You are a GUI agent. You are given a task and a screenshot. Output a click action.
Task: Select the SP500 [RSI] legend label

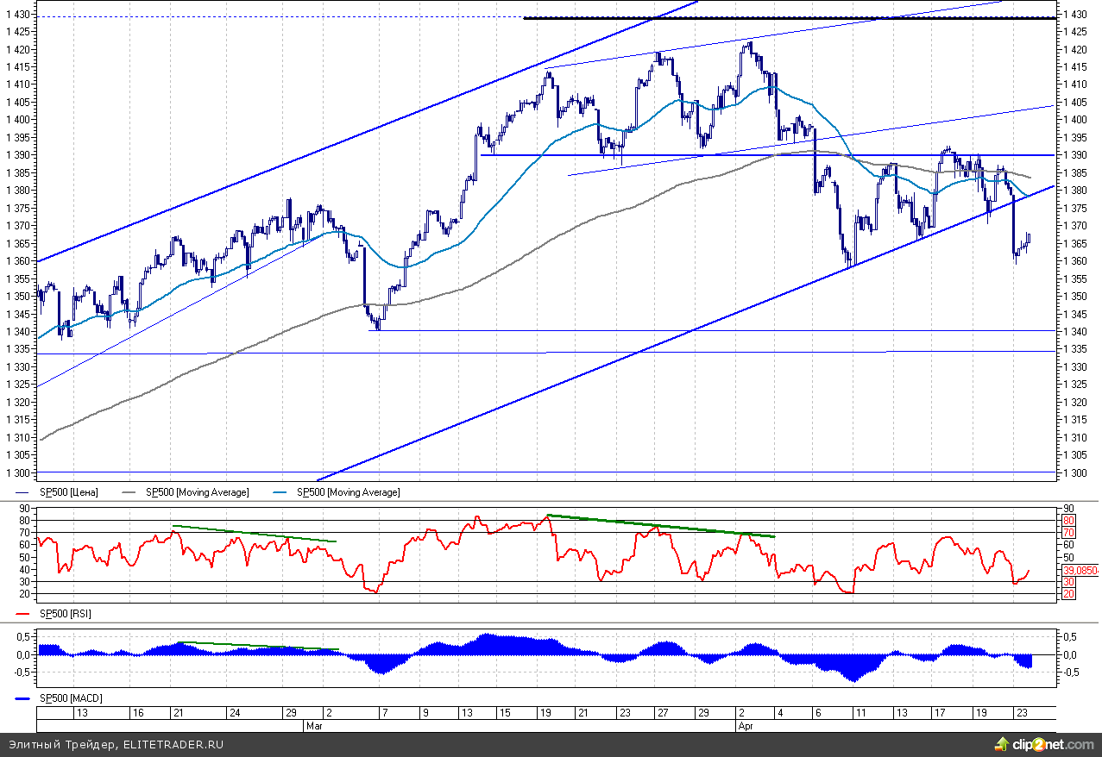coord(66,614)
